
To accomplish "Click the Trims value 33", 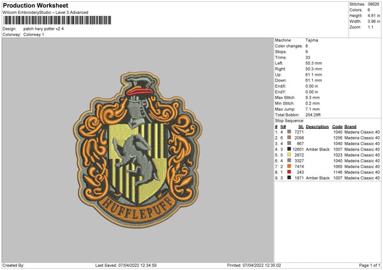I will [308, 57].
